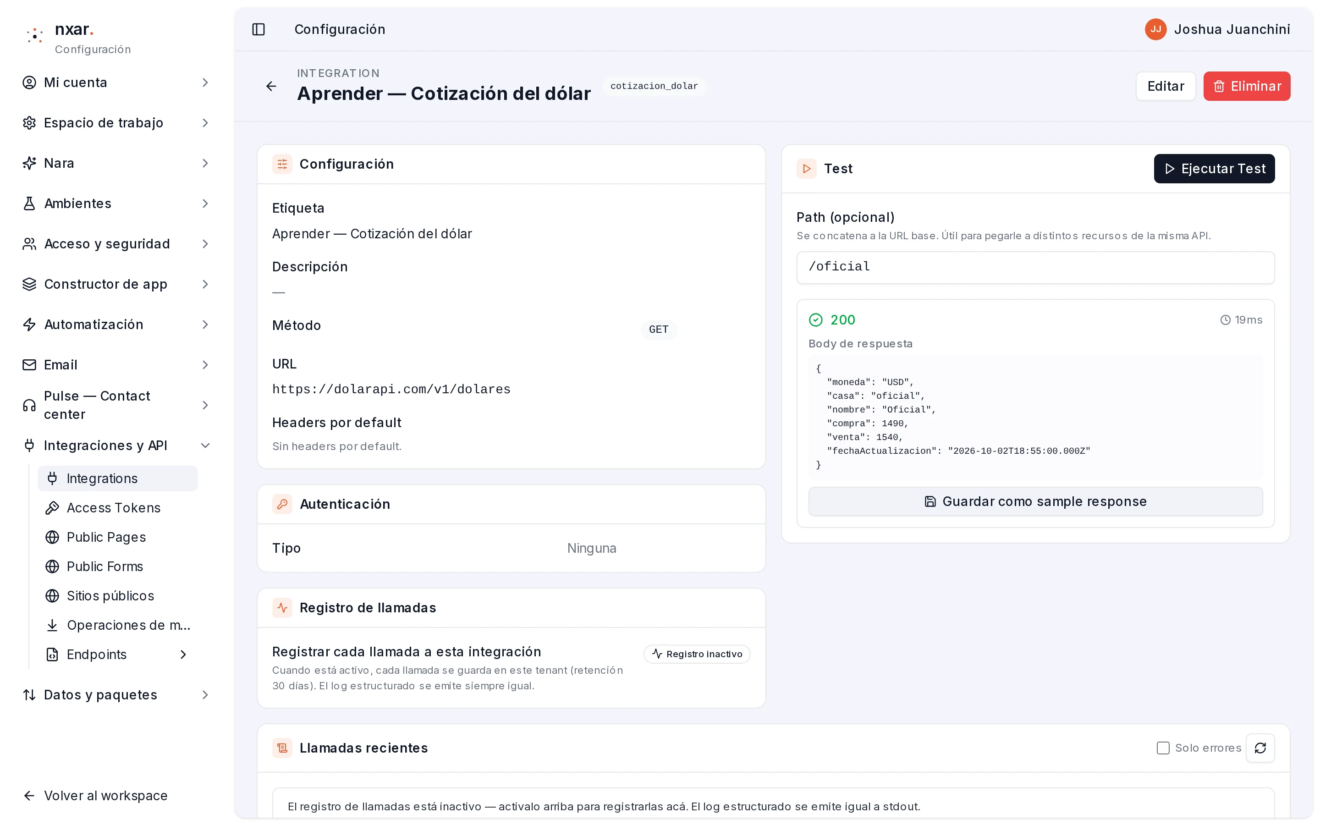Run the test with Ejecutar Test
The image size is (1320, 825).
click(x=1214, y=169)
